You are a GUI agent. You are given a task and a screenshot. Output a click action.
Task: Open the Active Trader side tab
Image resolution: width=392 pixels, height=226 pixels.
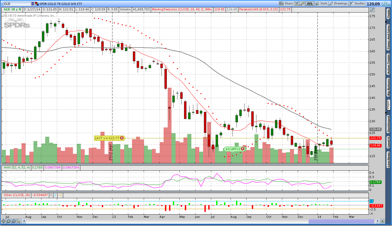point(388,64)
